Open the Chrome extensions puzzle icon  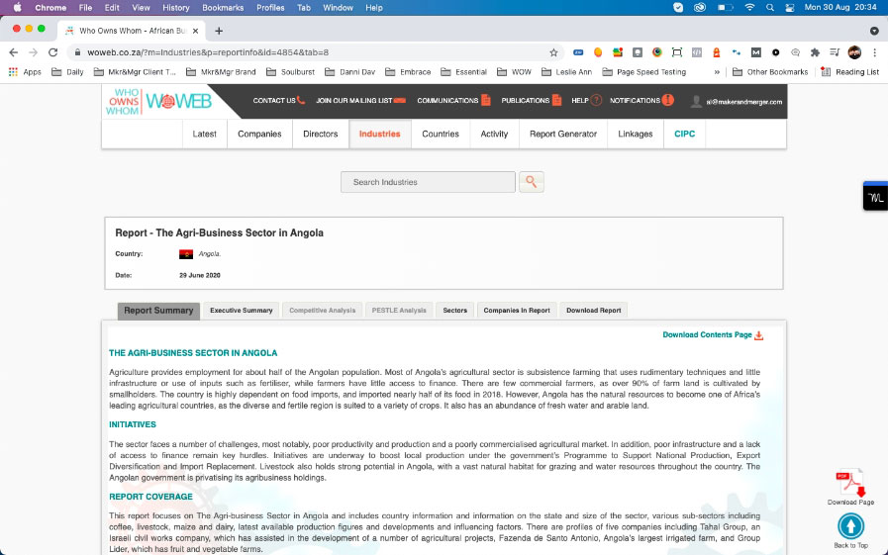pyautogui.click(x=815, y=52)
